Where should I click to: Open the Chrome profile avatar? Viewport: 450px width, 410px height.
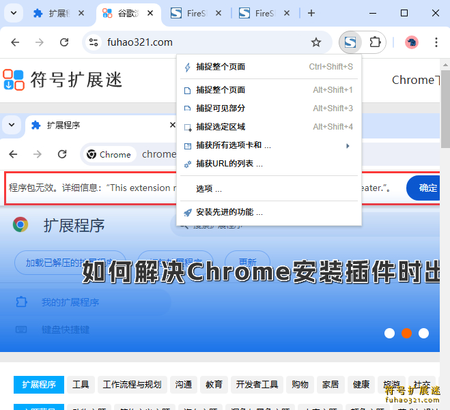[x=412, y=42]
